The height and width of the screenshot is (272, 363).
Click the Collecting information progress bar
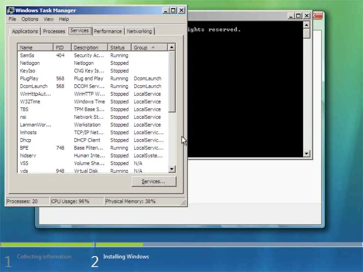pyautogui.click(x=47, y=244)
